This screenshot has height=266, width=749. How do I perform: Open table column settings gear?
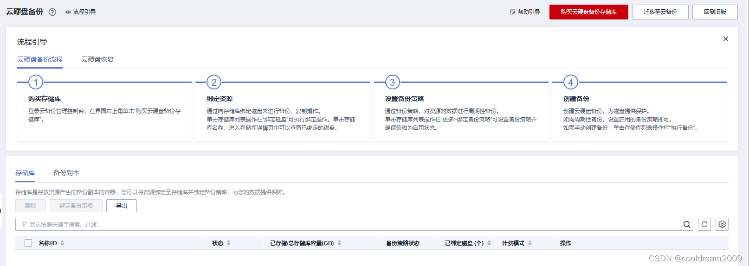722,224
